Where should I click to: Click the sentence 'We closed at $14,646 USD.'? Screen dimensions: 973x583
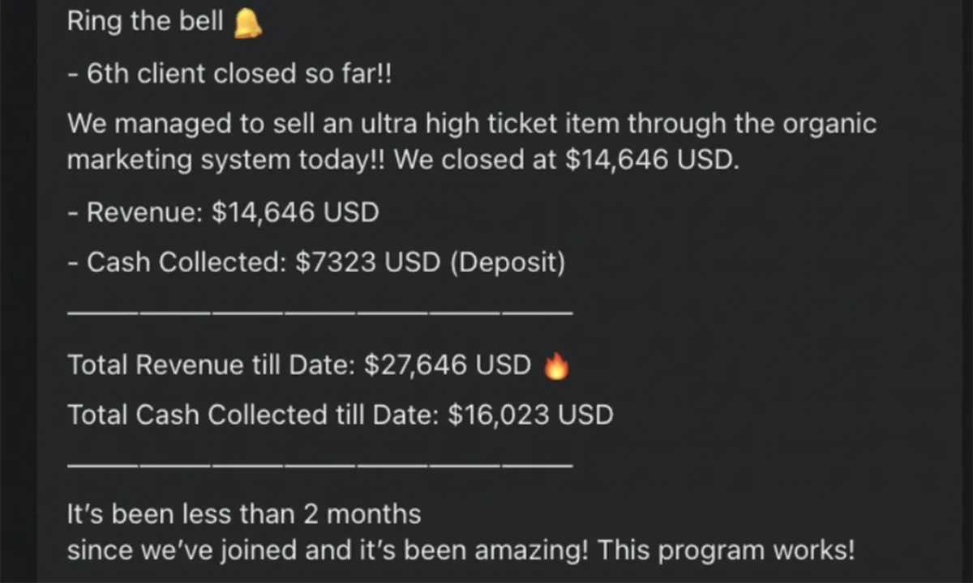pyautogui.click(x=567, y=160)
